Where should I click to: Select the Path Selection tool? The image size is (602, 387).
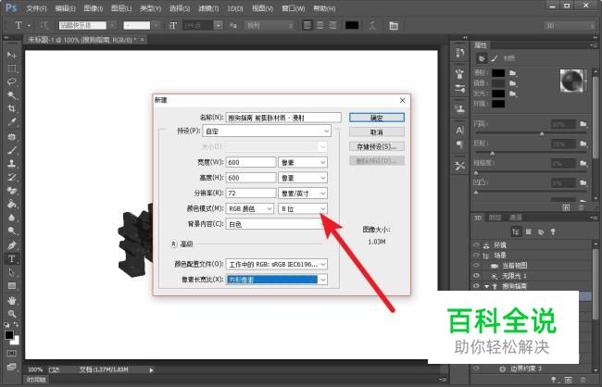pos(11,272)
